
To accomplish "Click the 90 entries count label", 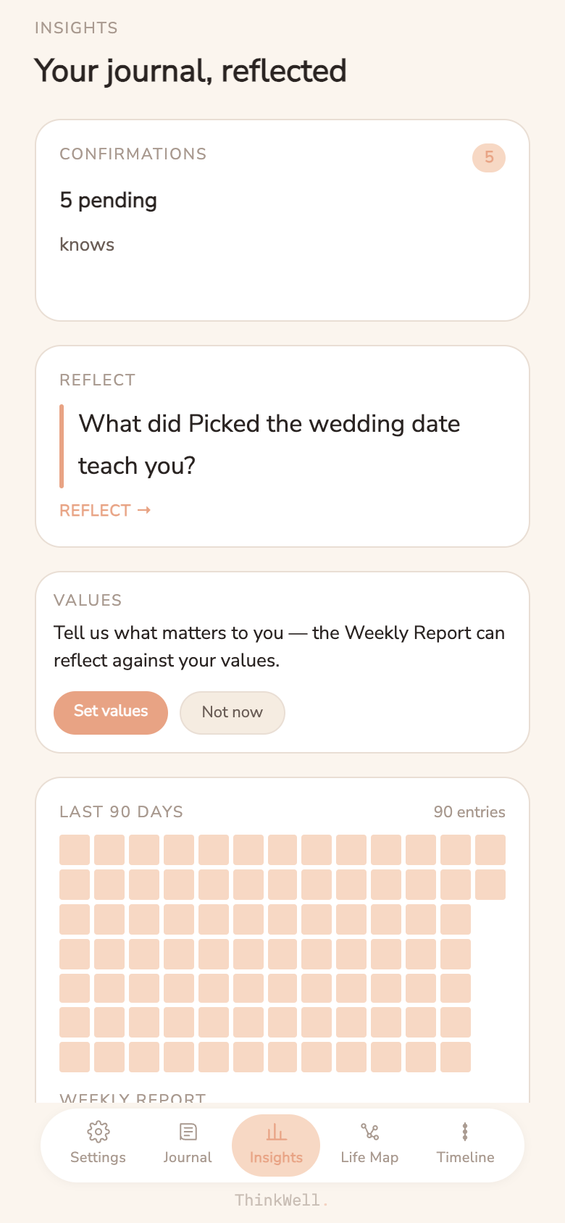I will pos(469,811).
